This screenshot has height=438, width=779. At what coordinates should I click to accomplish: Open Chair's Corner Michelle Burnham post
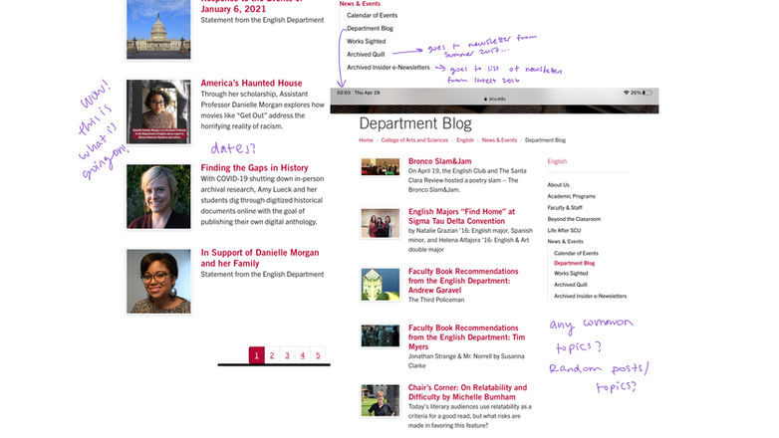[467, 392]
